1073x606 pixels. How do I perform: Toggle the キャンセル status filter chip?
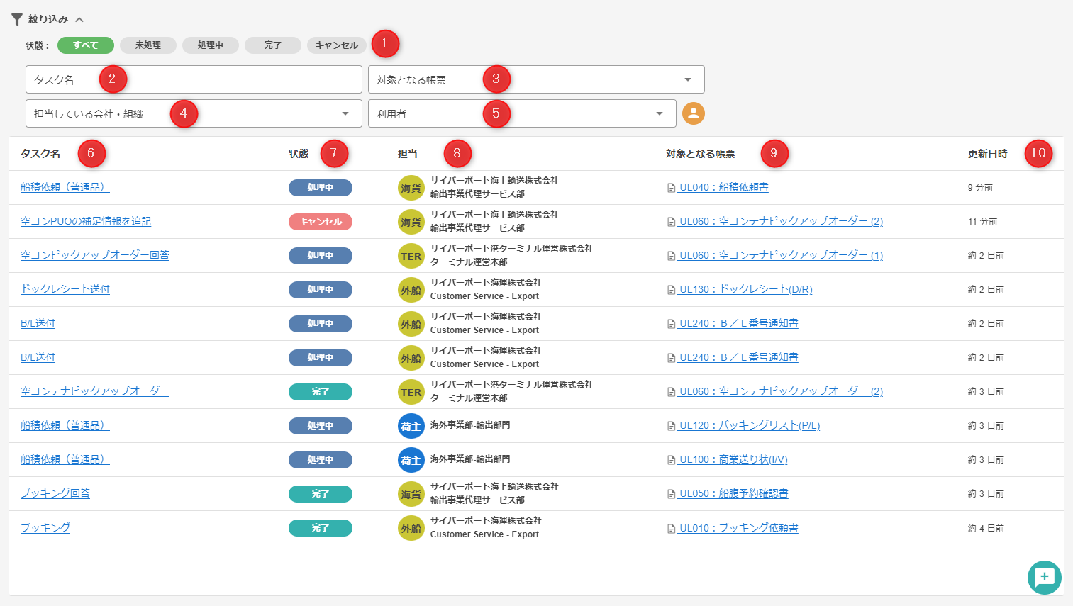pyautogui.click(x=336, y=45)
